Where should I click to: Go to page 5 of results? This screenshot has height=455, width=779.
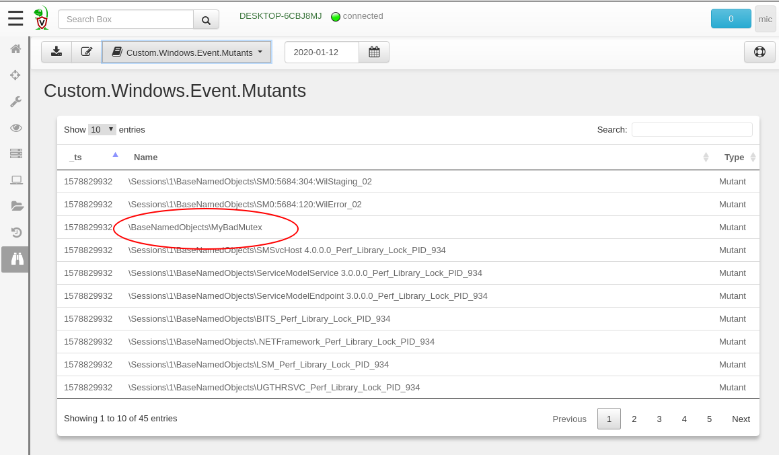tap(709, 419)
